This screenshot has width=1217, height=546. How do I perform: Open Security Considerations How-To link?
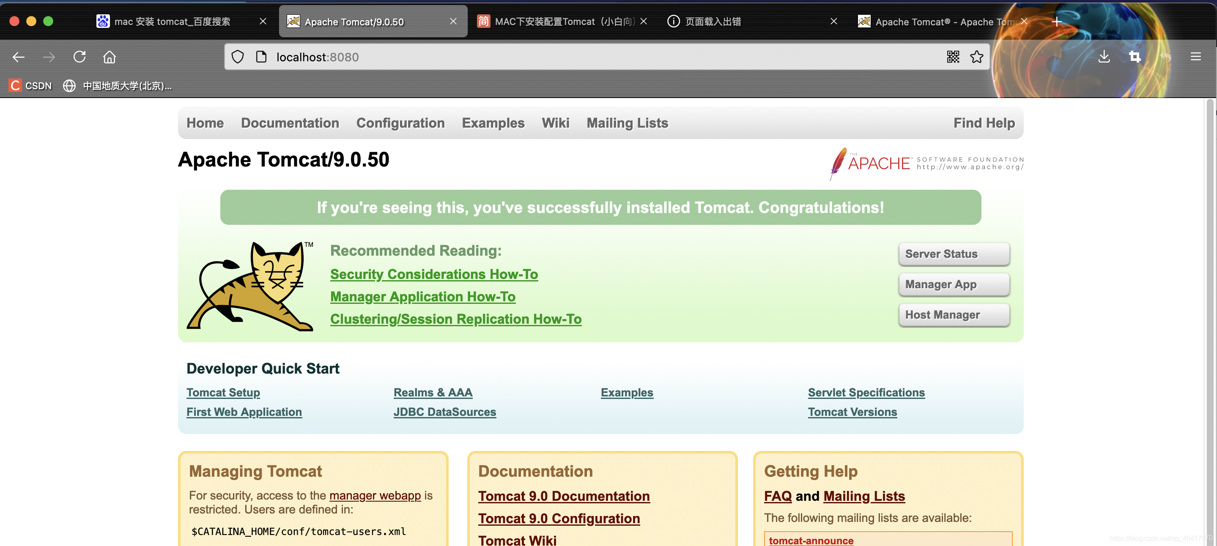pos(434,274)
